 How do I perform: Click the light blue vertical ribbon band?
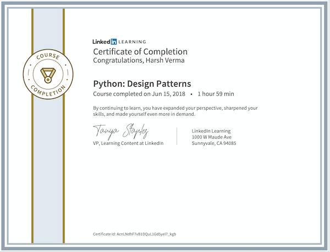pyautogui.click(x=48, y=165)
